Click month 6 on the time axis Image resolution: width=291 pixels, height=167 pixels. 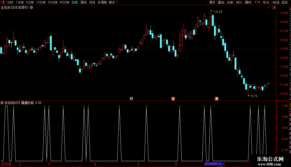point(176,164)
